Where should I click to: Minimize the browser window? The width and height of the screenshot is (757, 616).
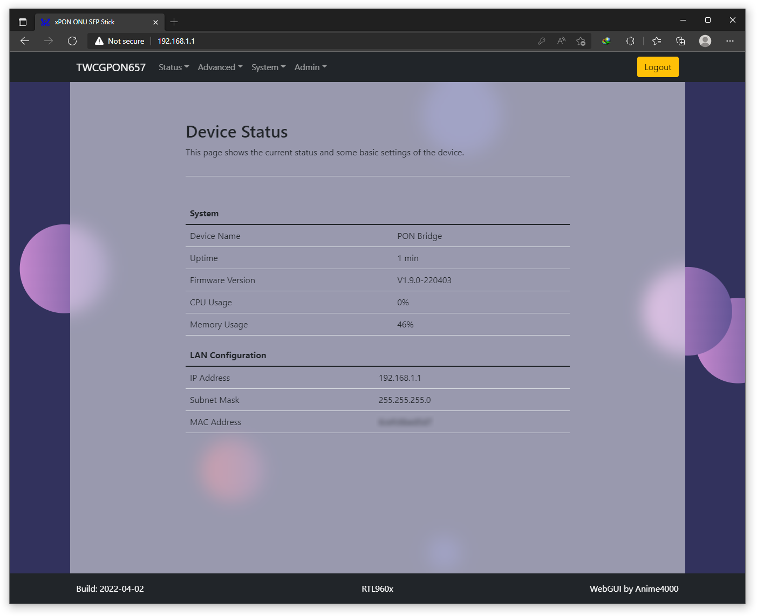[683, 20]
